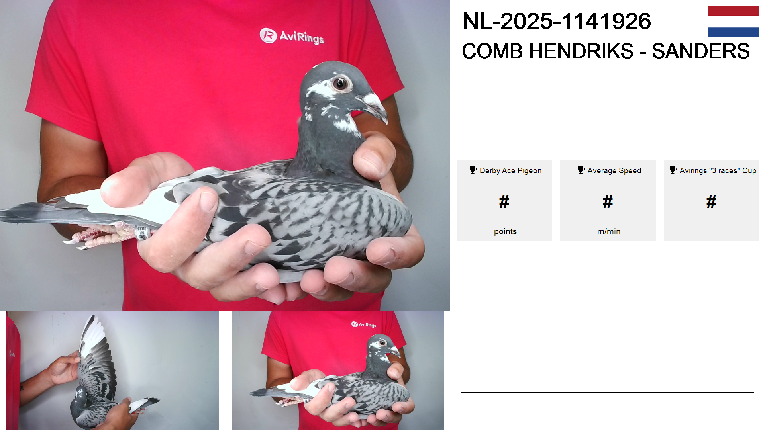Open the bottom side-view pigeon thumbnail
This screenshot has width=765, height=430.
338,370
